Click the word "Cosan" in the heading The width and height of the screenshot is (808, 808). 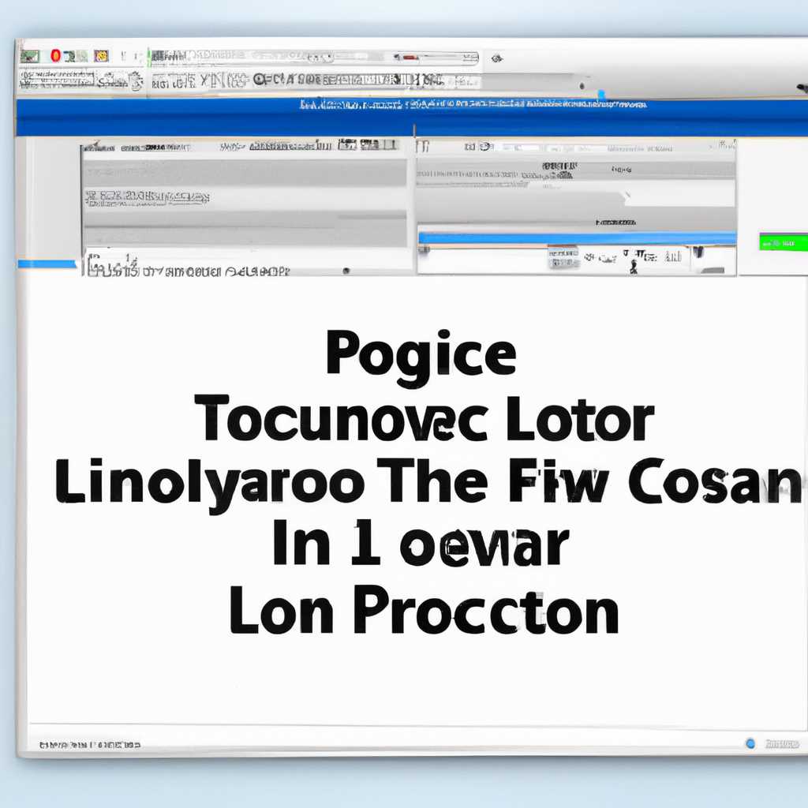pyautogui.click(x=715, y=481)
